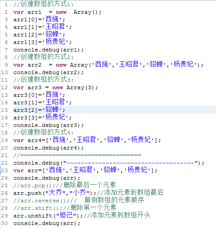Click the 'var arr2 = new Array(' line

pos(109,65)
